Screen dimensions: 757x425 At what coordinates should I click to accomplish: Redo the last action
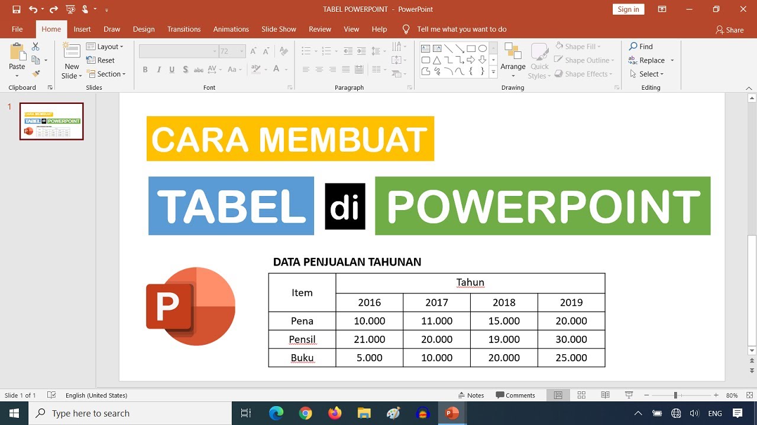pos(54,9)
